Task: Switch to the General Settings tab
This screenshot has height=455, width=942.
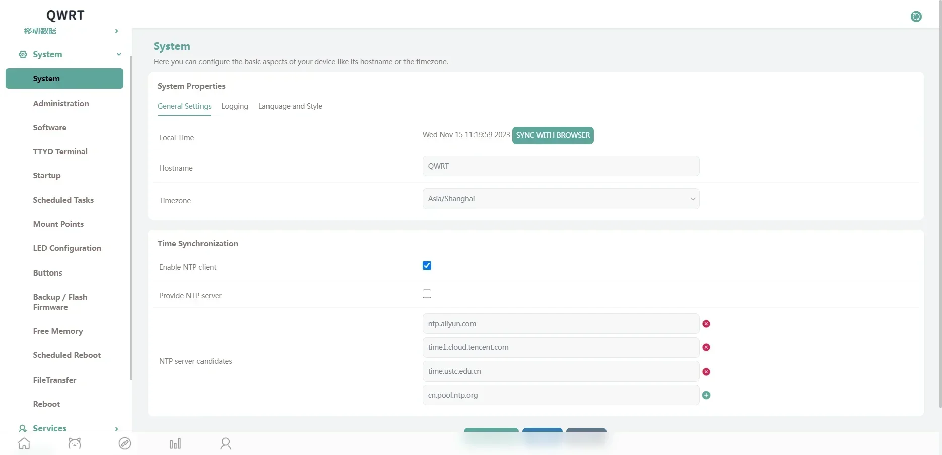Action: click(x=184, y=106)
